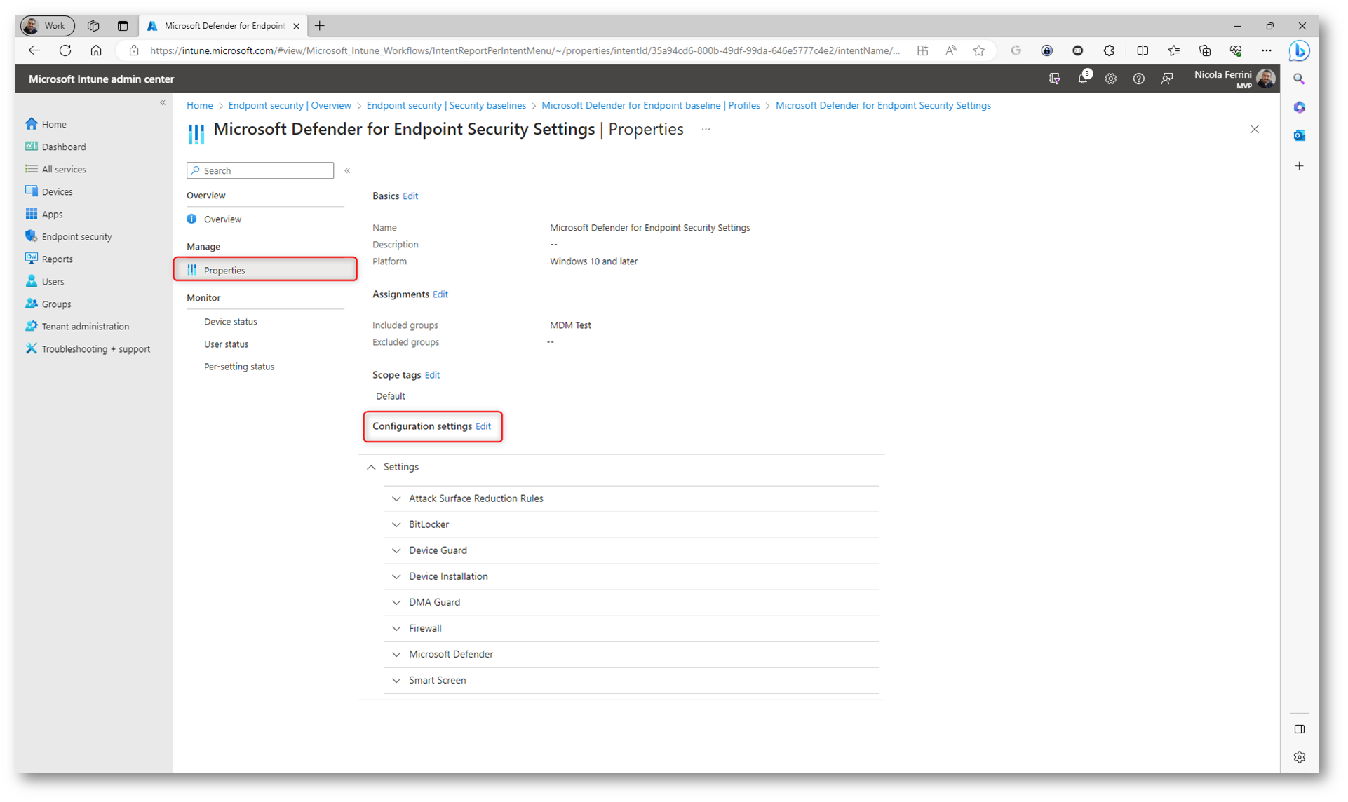
Task: Click the Endpoint security | Overview breadcrumb
Action: [x=290, y=105]
